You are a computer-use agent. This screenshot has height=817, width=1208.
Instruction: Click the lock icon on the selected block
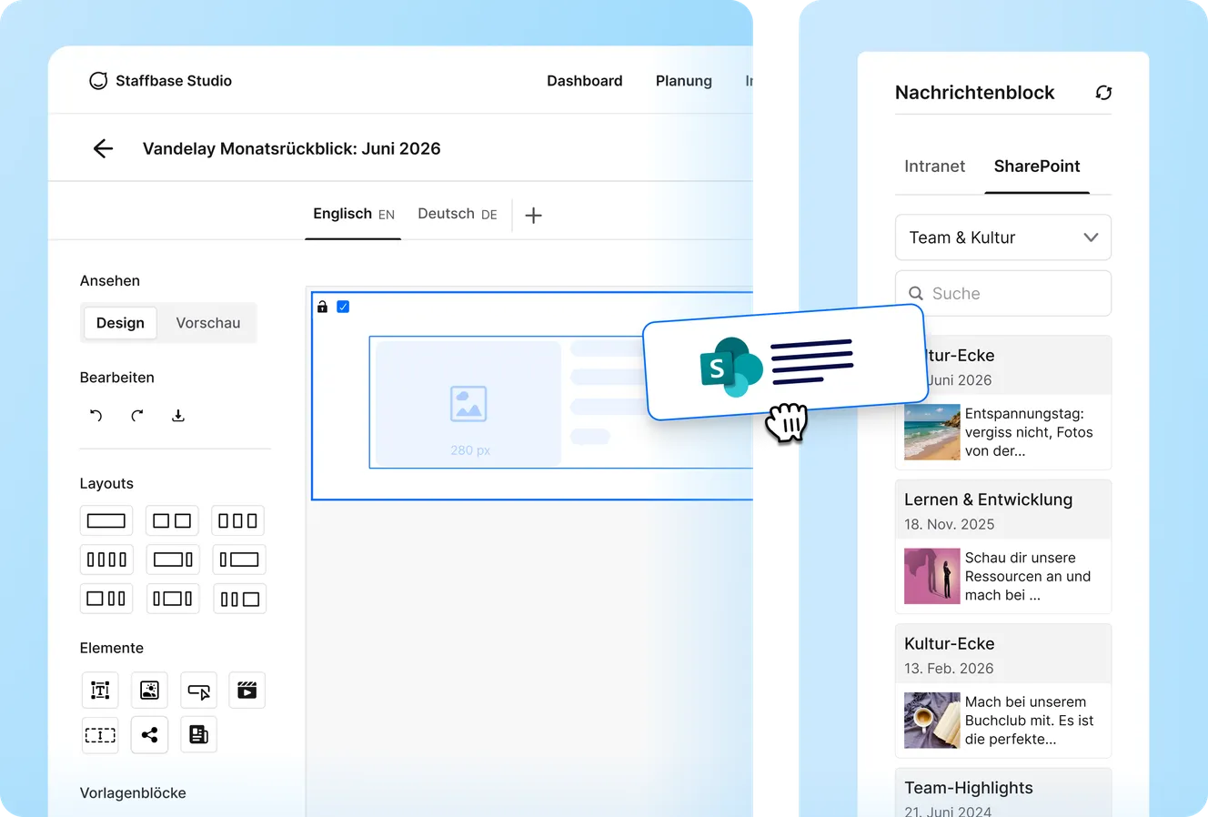point(322,307)
